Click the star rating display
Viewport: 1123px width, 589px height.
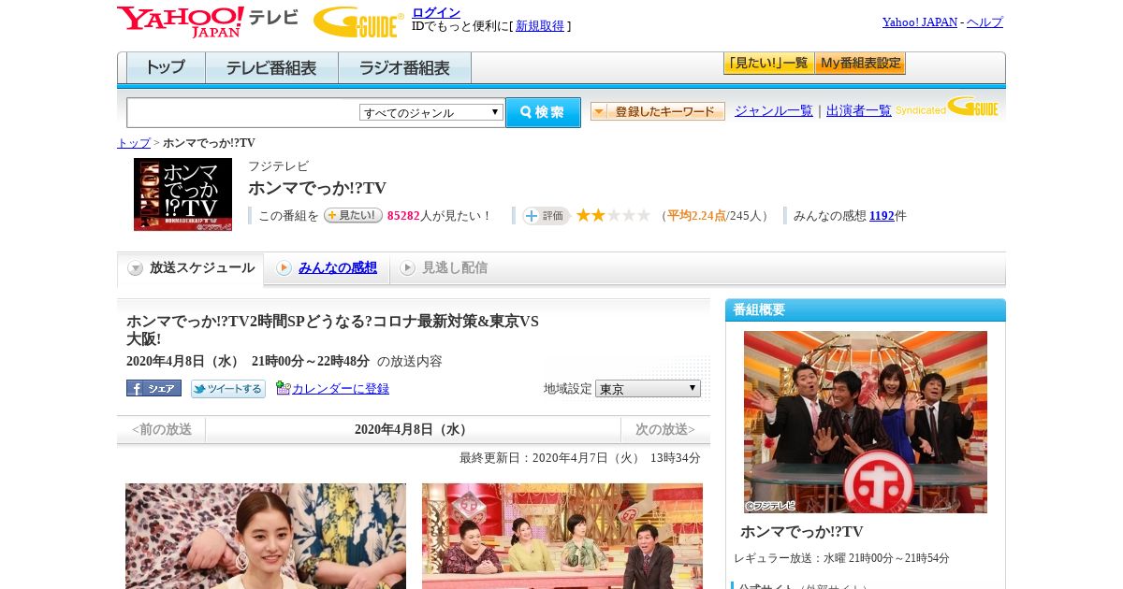[613, 215]
